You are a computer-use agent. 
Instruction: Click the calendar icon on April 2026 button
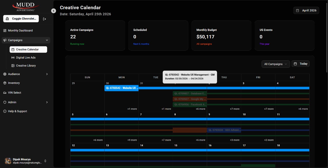pos(297,10)
